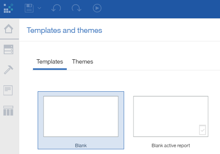Click the Save floppy disk icon

coord(29,8)
